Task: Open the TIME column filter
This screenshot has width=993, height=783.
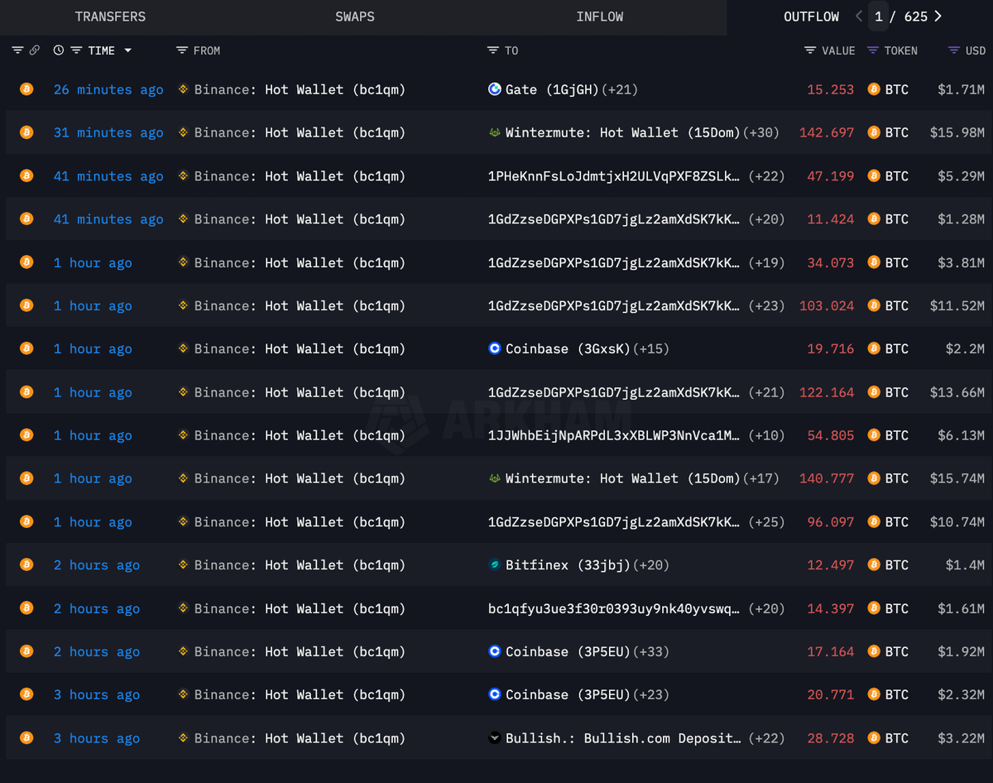Action: pyautogui.click(x=76, y=50)
